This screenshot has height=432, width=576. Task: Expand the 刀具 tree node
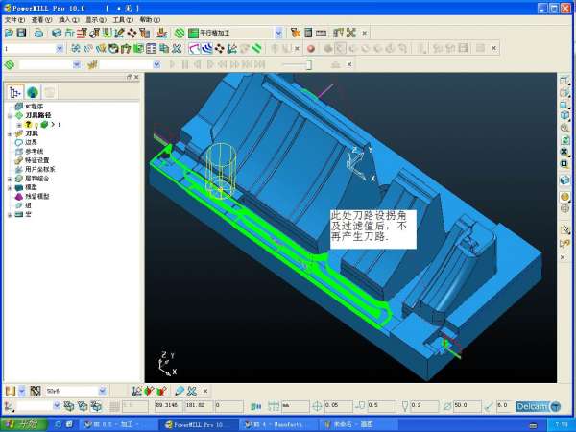tap(10, 133)
